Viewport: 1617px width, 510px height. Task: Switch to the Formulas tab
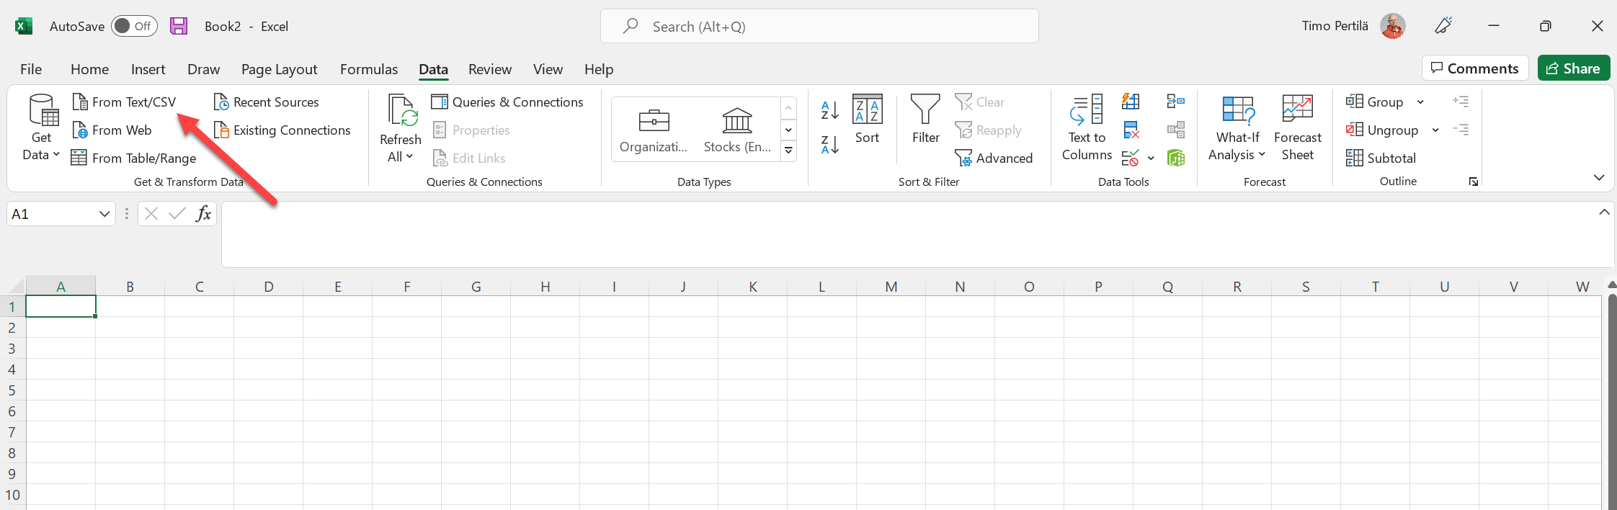click(x=368, y=69)
